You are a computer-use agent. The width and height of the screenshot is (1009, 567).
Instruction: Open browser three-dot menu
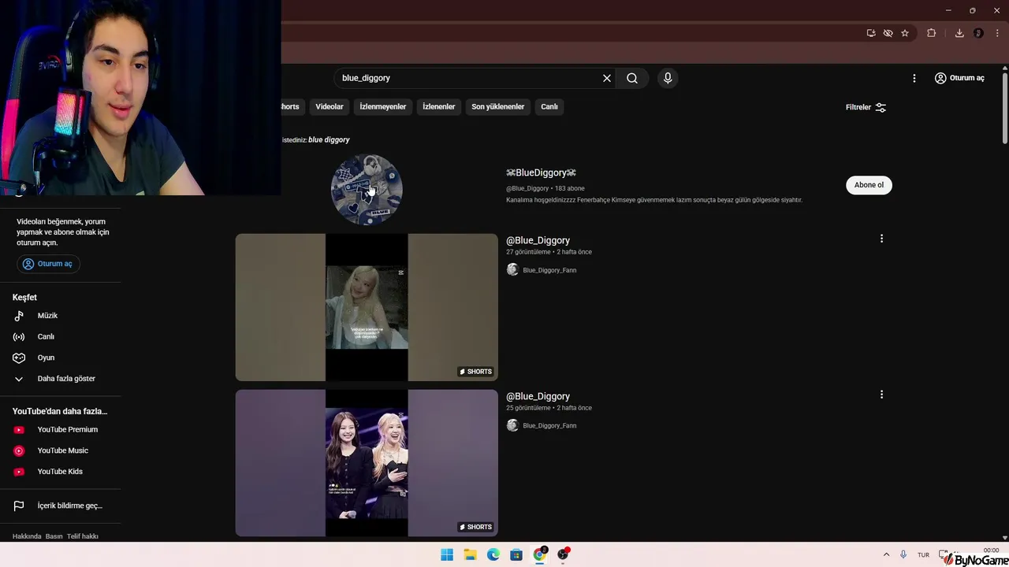(997, 33)
